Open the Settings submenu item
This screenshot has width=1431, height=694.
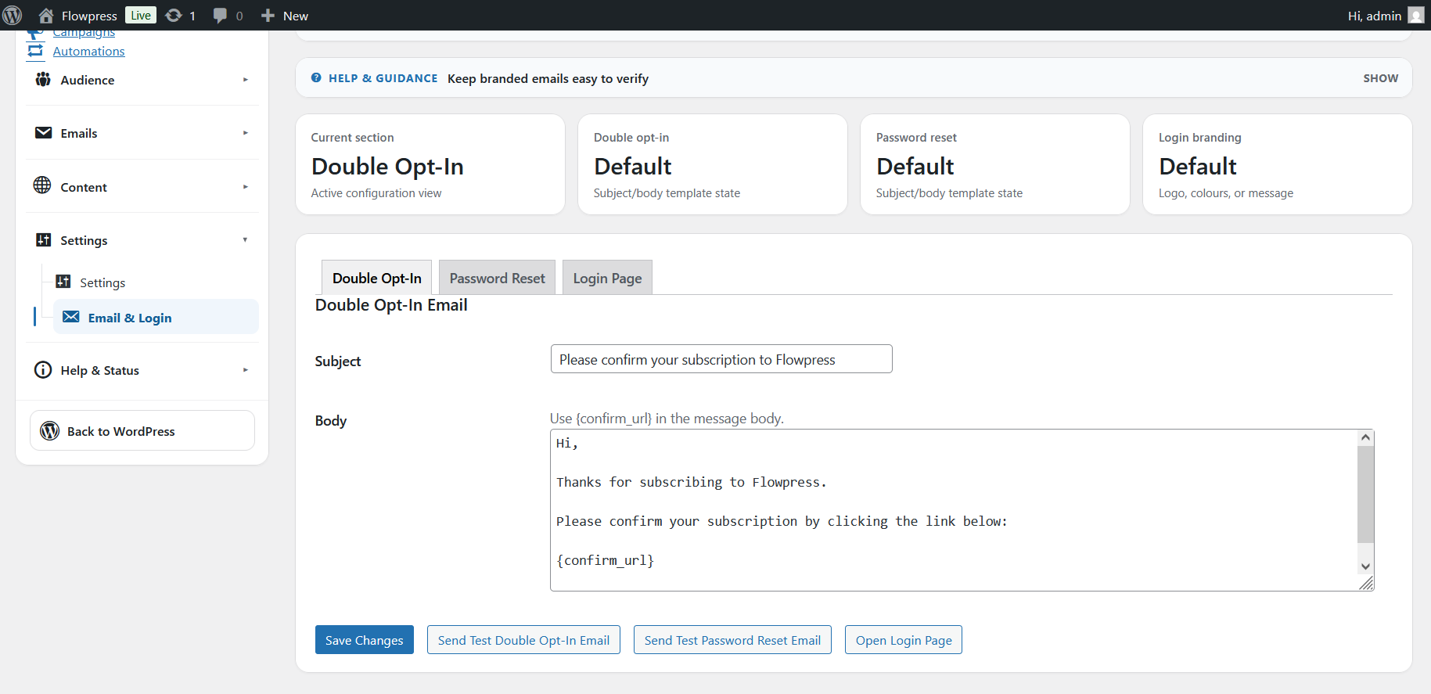pyautogui.click(x=102, y=282)
